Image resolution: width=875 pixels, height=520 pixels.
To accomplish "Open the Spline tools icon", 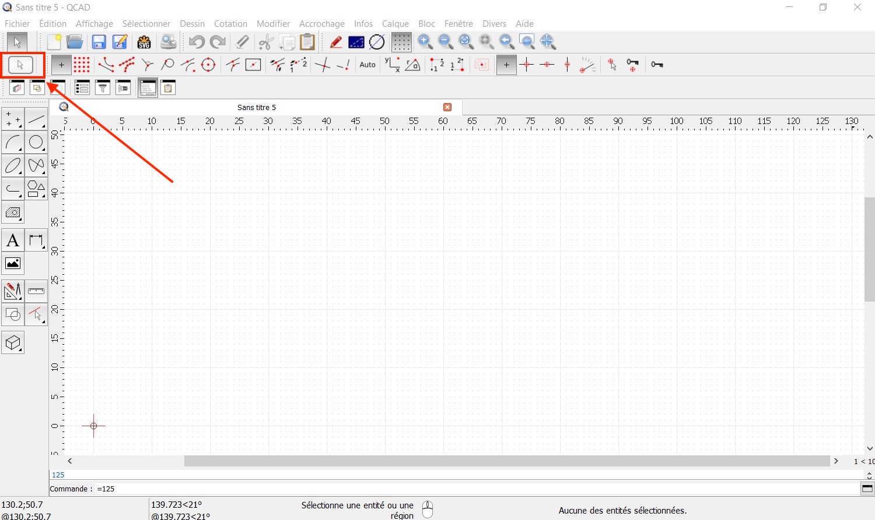I will (36, 166).
